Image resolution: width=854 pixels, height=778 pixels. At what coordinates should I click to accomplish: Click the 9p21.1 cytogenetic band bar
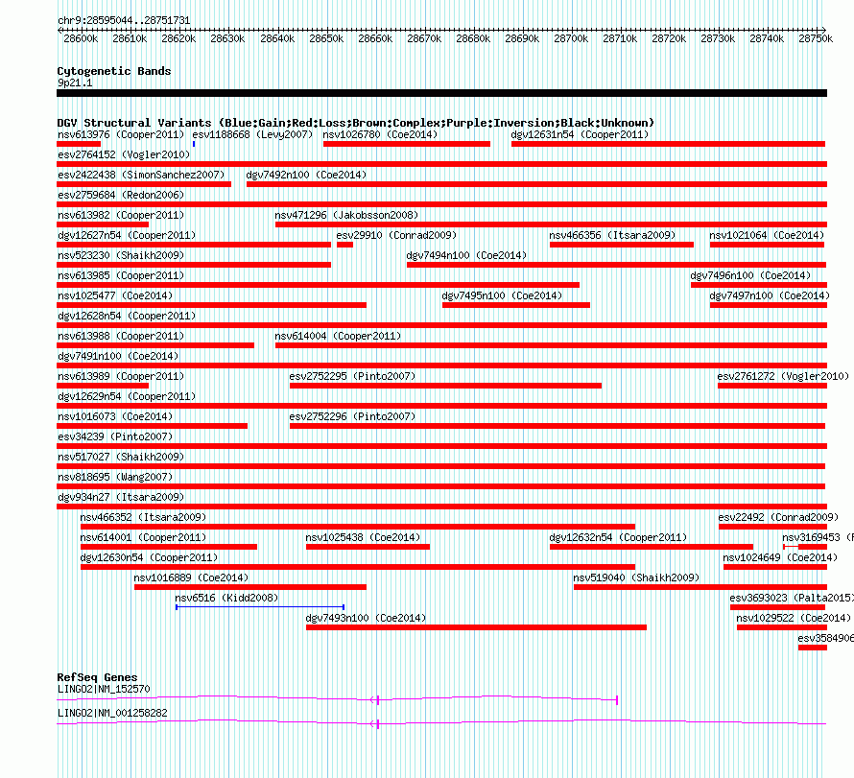[x=441, y=93]
